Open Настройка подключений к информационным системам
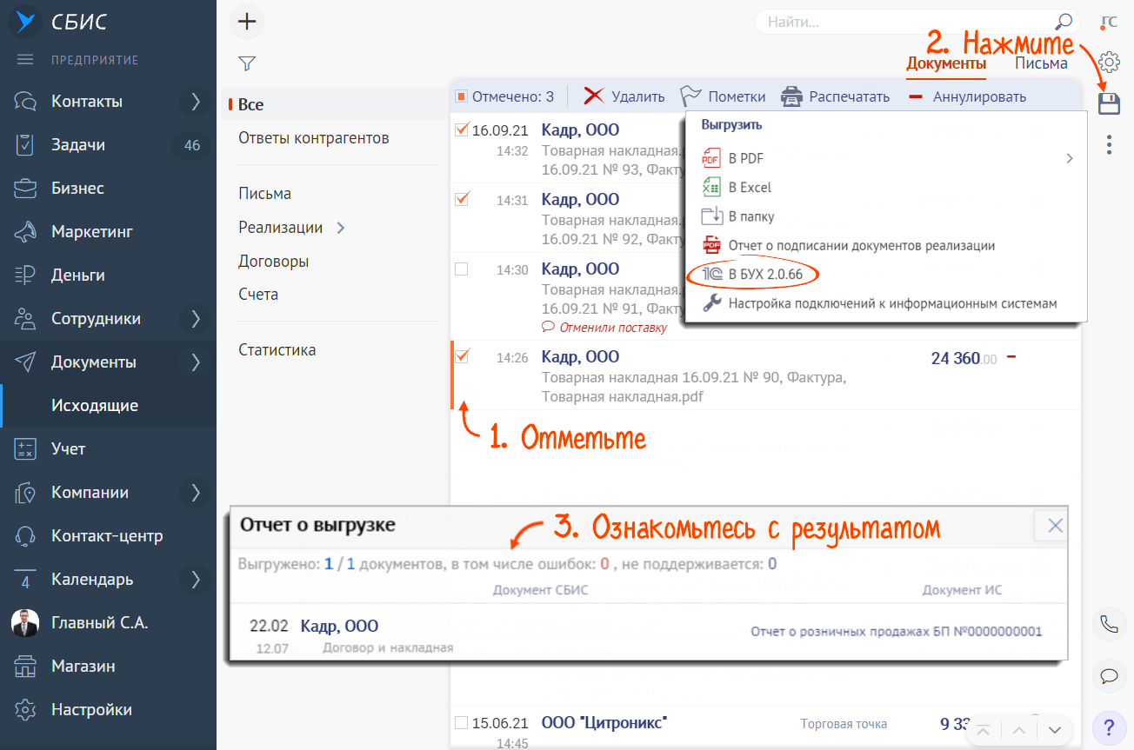The width and height of the screenshot is (1134, 750). click(892, 303)
